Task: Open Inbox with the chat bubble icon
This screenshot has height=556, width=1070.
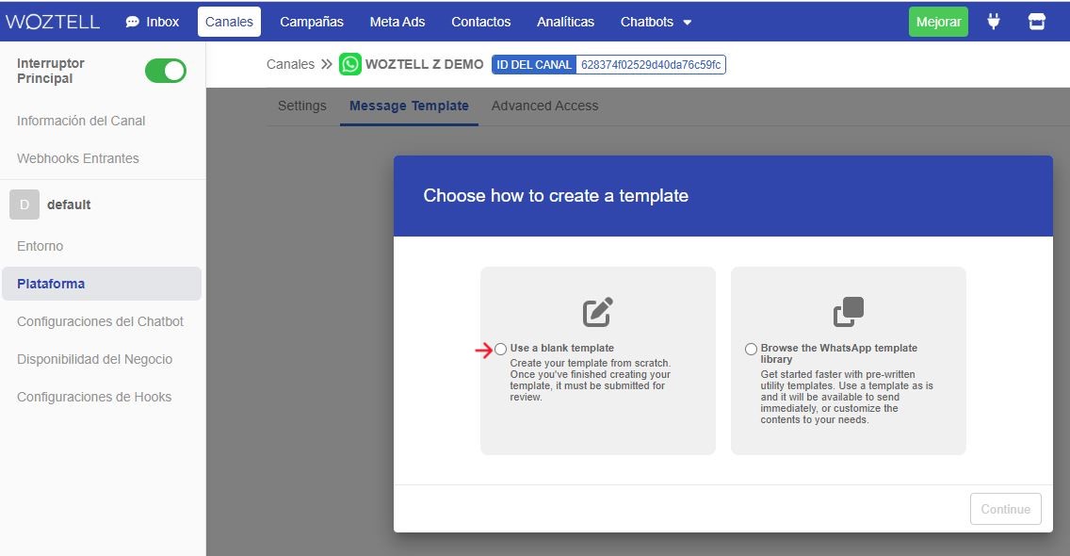Action: (153, 22)
